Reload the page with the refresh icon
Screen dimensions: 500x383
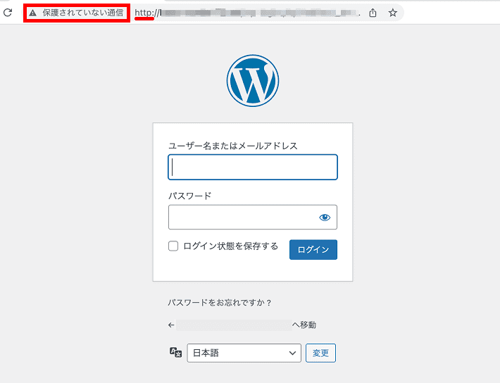[8, 13]
